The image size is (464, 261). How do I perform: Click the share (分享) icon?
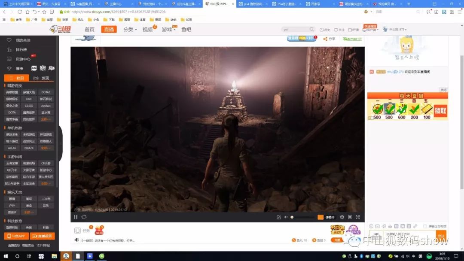click(x=326, y=39)
